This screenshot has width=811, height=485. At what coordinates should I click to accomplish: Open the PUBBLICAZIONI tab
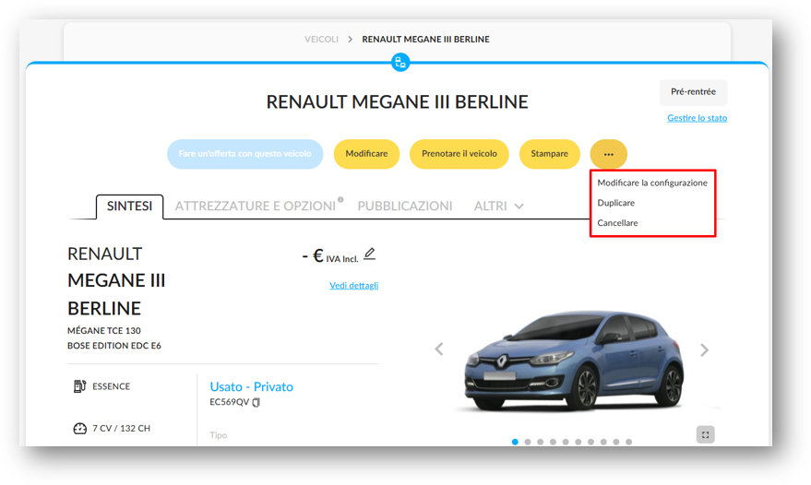405,207
